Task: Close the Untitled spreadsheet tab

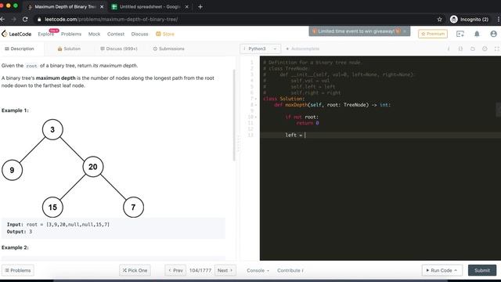Action: [187, 7]
